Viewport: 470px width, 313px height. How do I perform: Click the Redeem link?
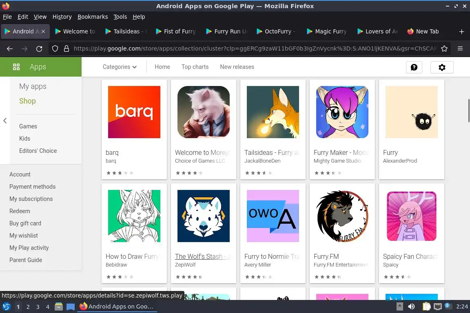20,211
